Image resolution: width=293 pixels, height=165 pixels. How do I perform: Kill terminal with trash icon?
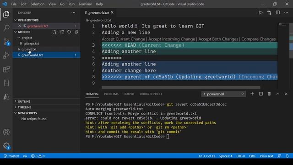tap(269, 93)
